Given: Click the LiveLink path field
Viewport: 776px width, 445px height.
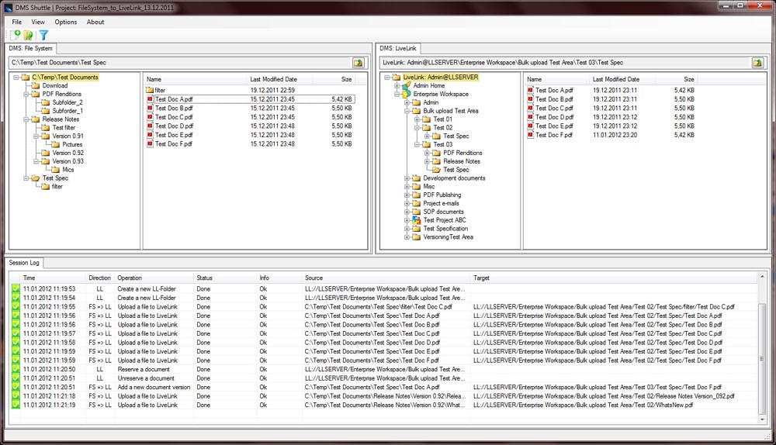Looking at the screenshot, I should (x=564, y=63).
